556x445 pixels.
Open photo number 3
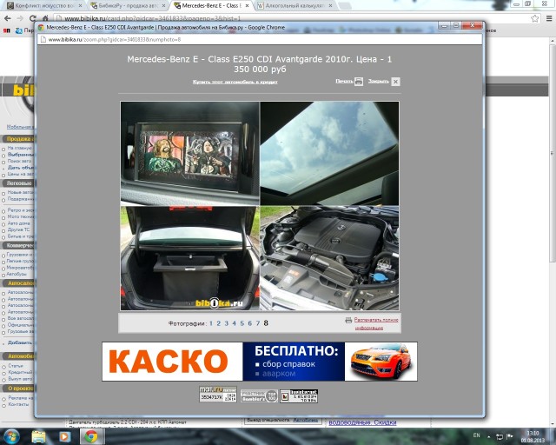[226, 323]
